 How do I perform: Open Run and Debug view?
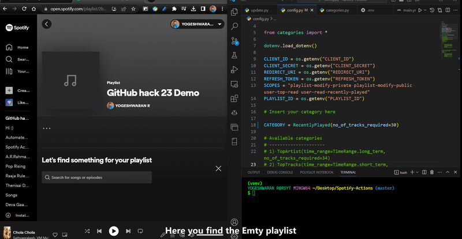234,70
